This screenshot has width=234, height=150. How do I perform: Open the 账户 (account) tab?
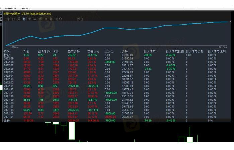point(58,19)
